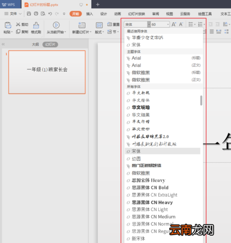The width and height of the screenshot is (231, 243).
Task: Switch to the 动画 ribbon tab
Action: [118, 14]
